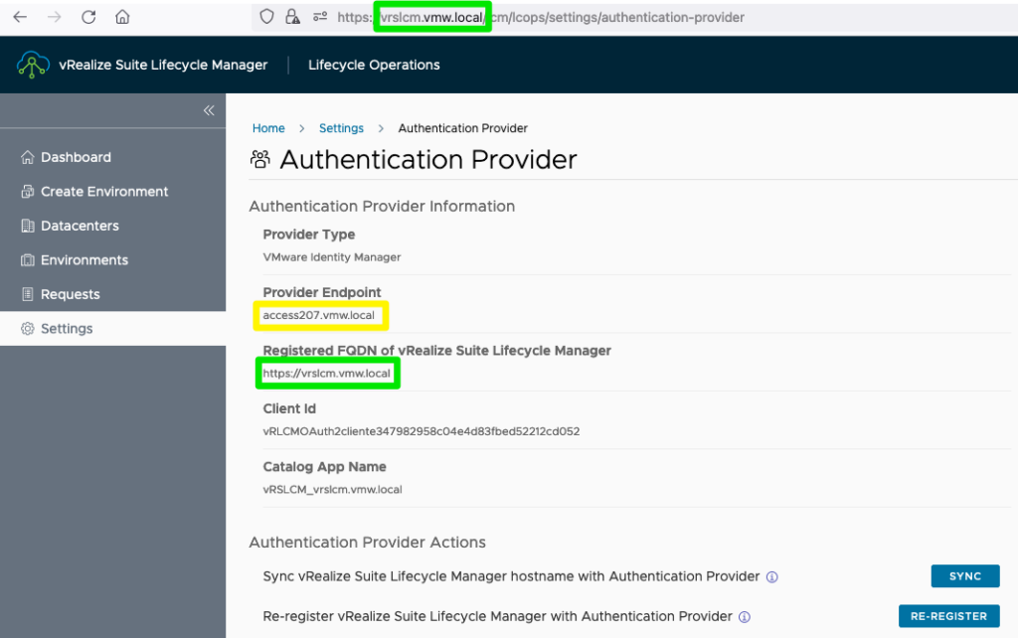
Task: Click the Provider Type label
Action: point(309,235)
